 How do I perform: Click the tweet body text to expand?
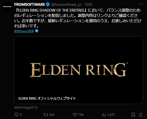pos(78,18)
